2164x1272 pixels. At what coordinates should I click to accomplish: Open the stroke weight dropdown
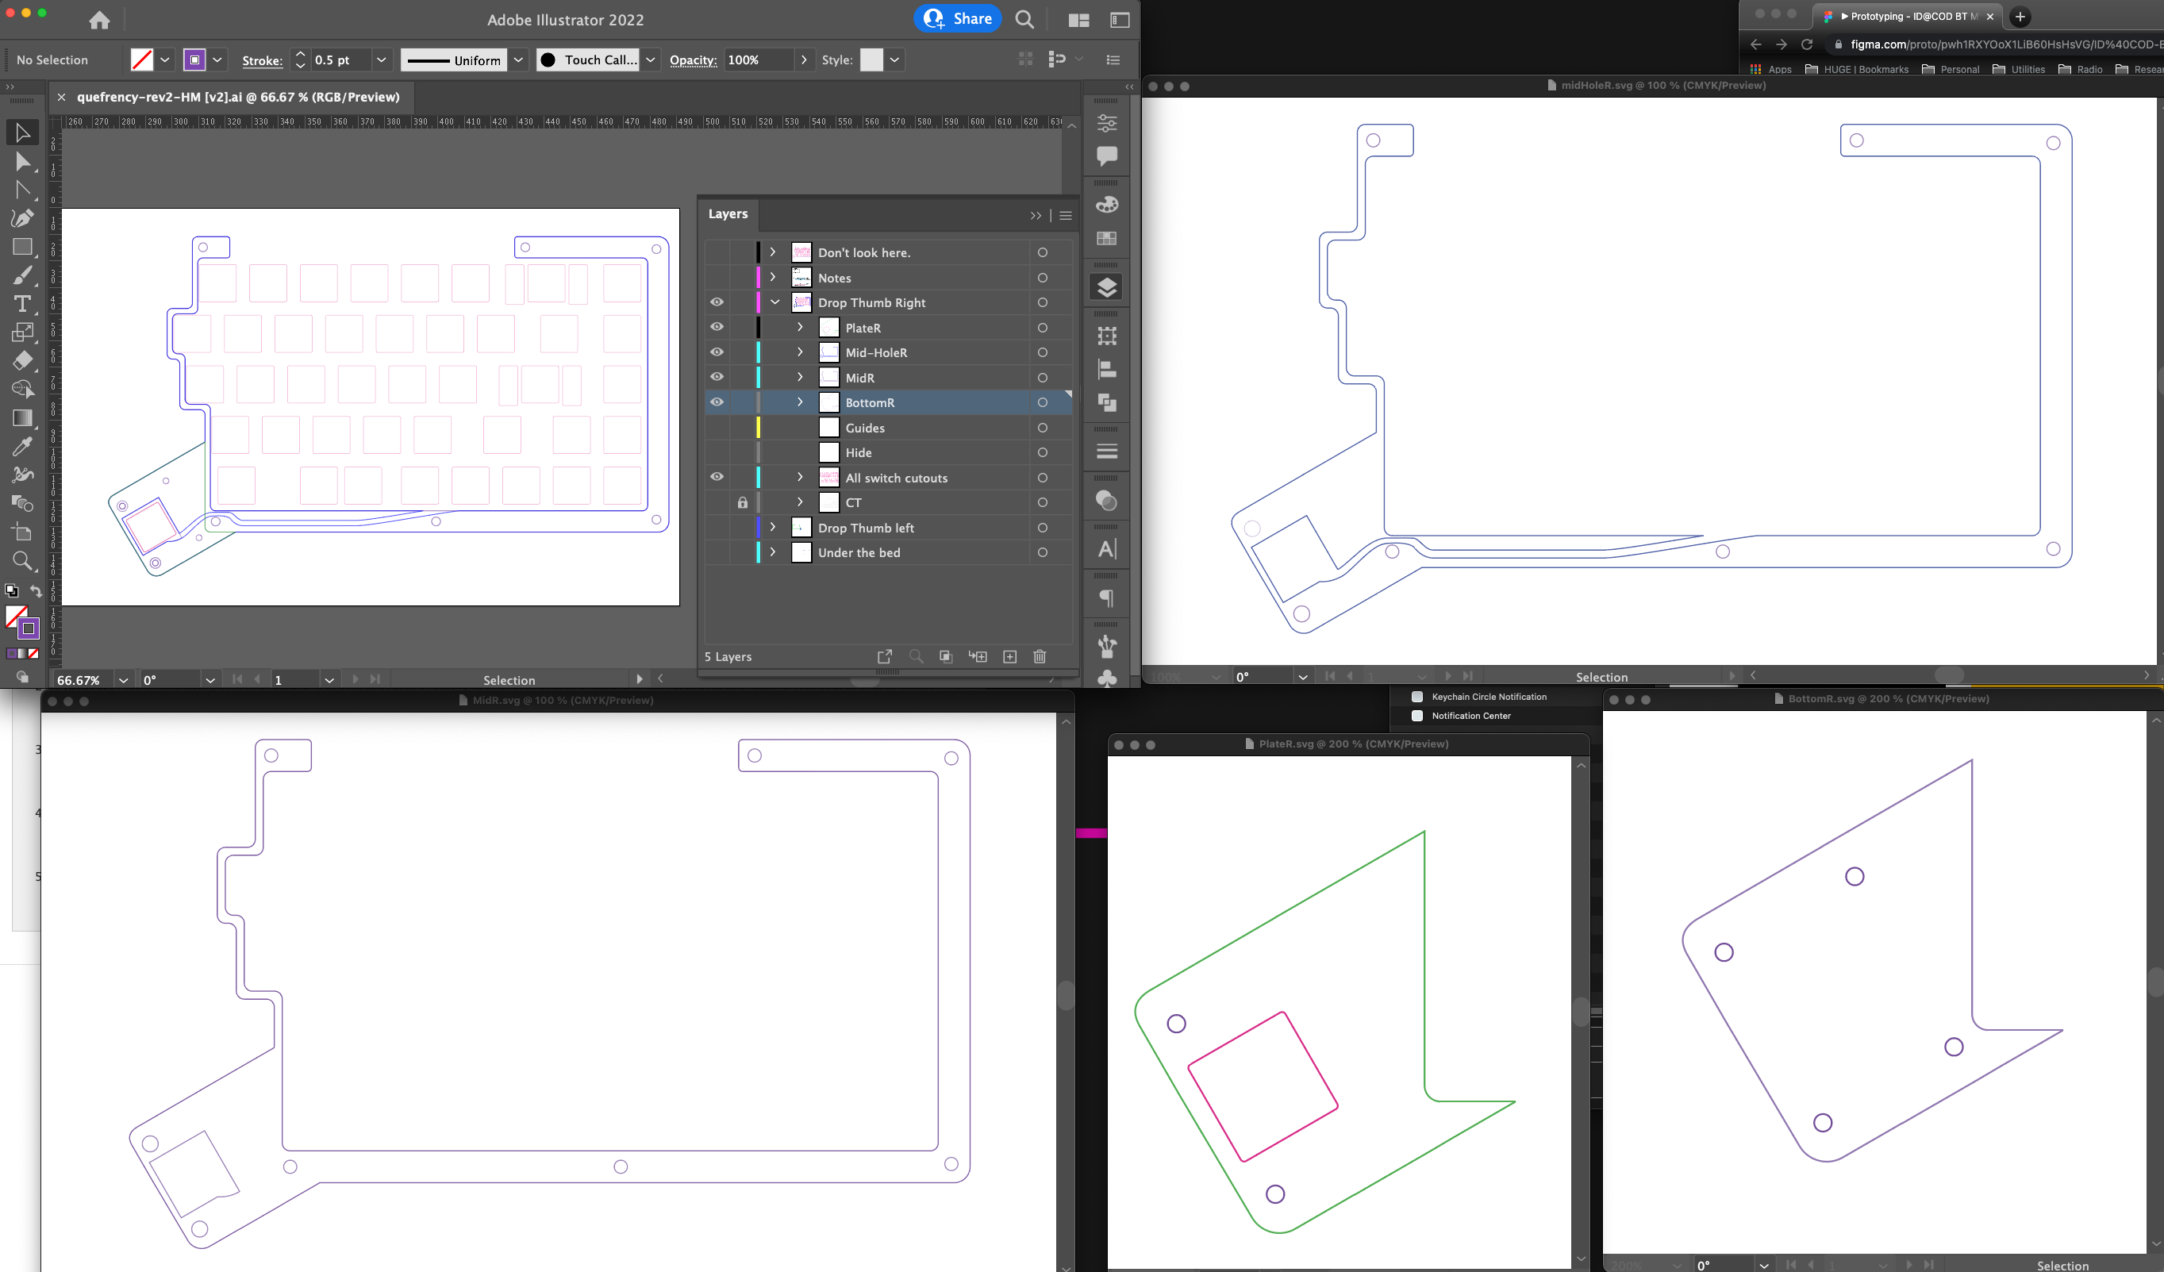381,60
